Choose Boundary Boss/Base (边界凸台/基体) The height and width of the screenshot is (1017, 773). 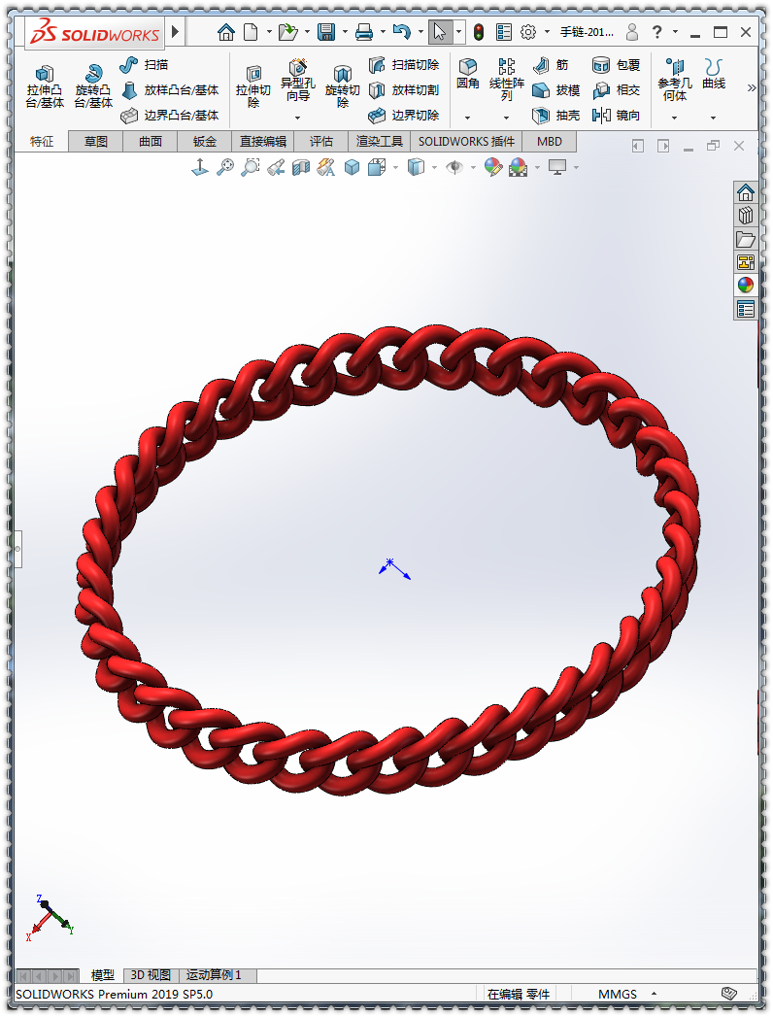(170, 116)
